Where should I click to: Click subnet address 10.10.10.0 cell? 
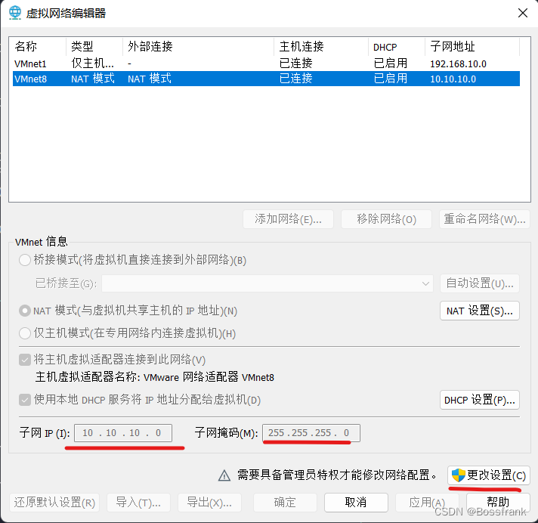point(453,79)
